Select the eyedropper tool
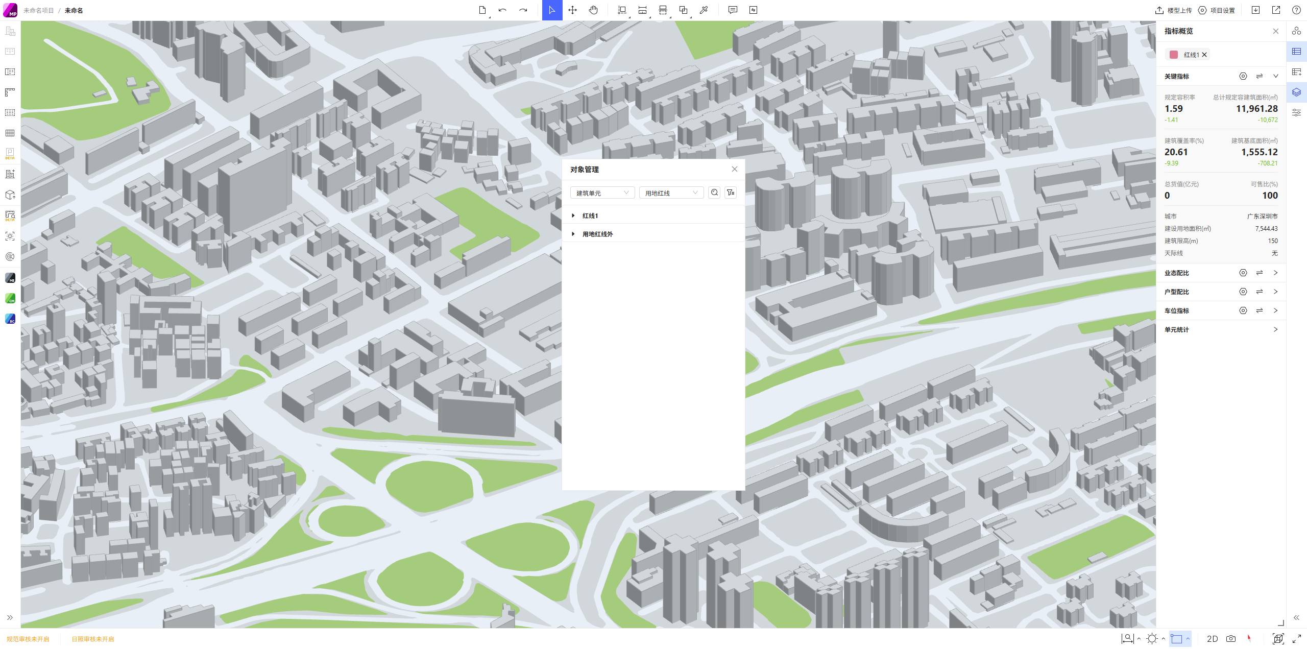 click(x=704, y=10)
